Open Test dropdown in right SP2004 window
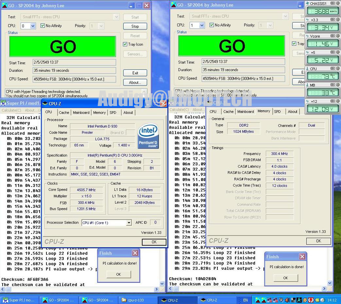The height and width of the screenshot is (304, 341). [x=285, y=16]
